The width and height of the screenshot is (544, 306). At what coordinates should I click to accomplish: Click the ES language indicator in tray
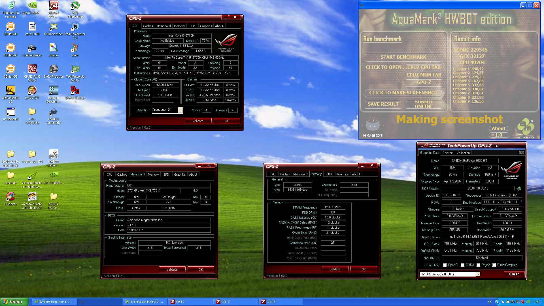pos(489,302)
